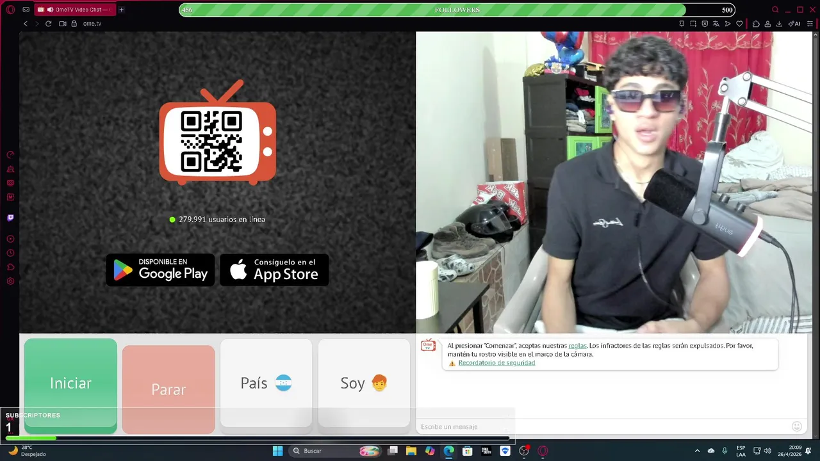Viewport: 820px width, 461px height.
Task: Open Task View on the taskbar
Action: click(x=393, y=451)
